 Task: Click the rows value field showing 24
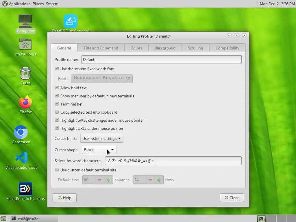coord(140,180)
